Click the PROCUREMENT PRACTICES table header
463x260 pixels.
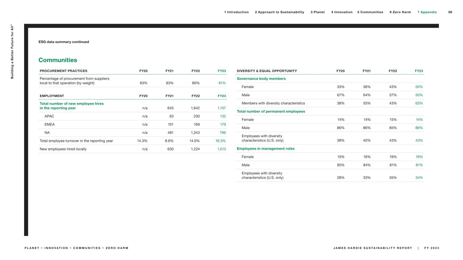[63, 71]
